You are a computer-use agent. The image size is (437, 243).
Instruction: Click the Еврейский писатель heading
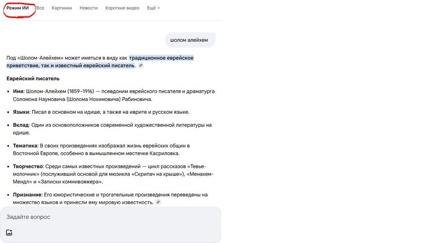[x=33, y=78]
